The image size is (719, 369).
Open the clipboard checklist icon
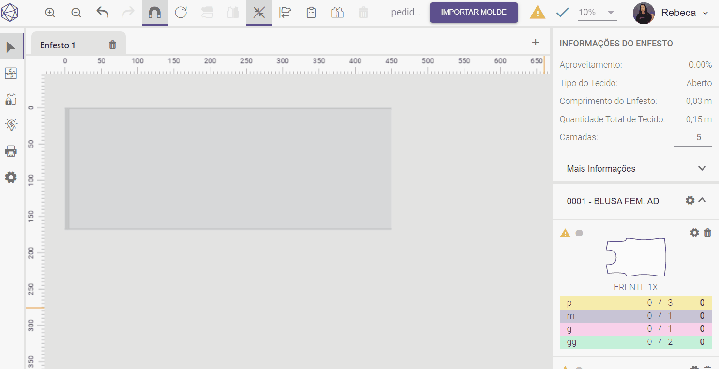point(312,13)
